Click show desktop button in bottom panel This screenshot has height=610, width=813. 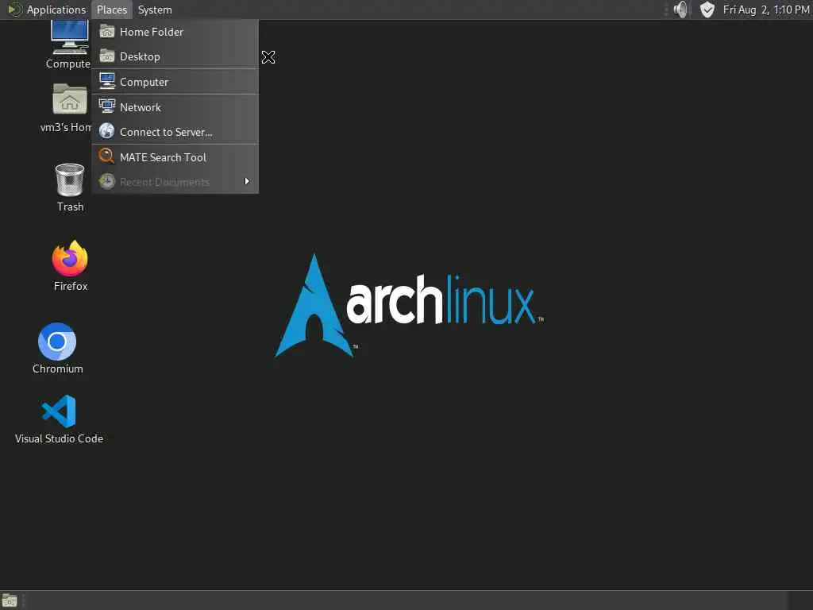pyautogui.click(x=10, y=600)
